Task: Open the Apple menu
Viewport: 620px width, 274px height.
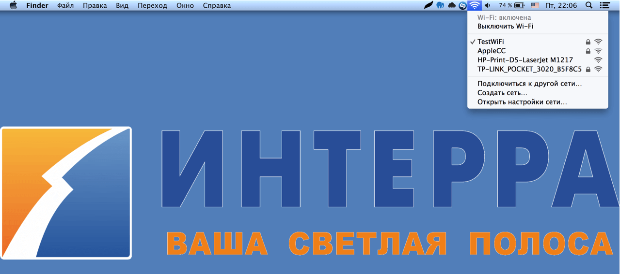Action: 13,5
